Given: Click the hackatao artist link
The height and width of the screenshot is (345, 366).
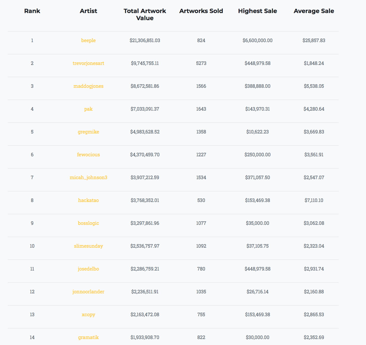Looking at the screenshot, I should coord(88,200).
